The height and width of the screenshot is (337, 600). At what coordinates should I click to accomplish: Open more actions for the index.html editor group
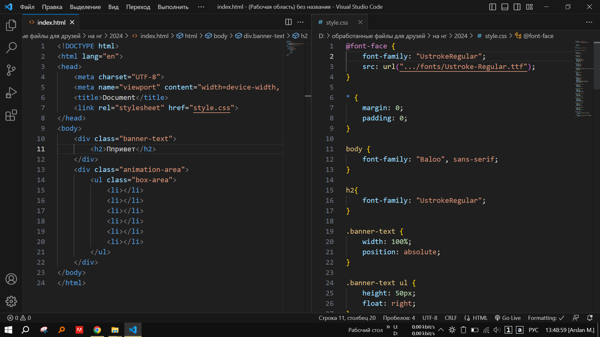coord(301,22)
